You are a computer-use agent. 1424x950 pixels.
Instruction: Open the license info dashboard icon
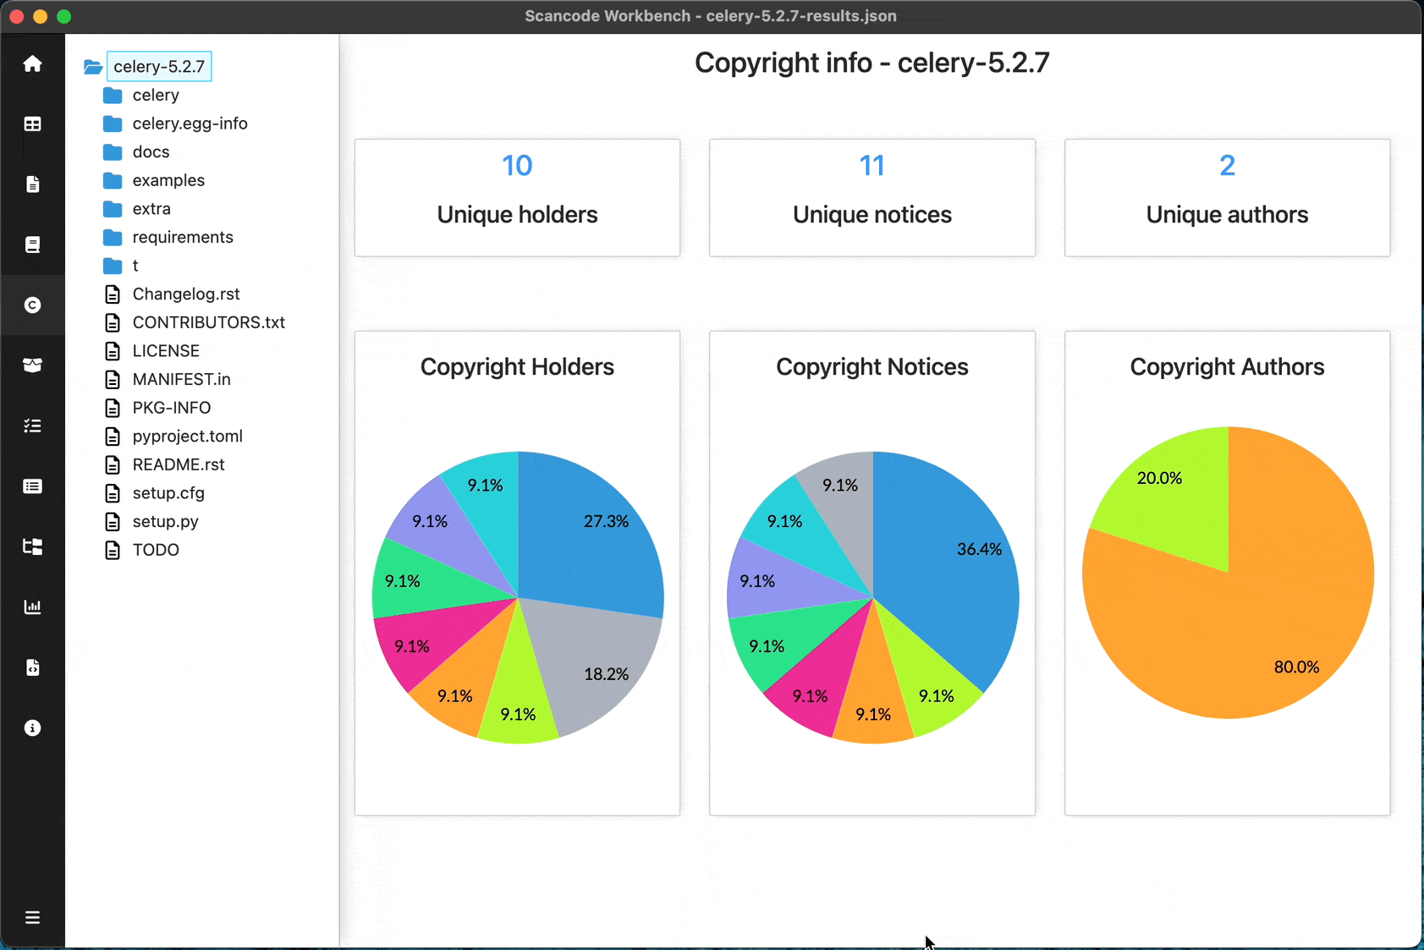[x=32, y=244]
